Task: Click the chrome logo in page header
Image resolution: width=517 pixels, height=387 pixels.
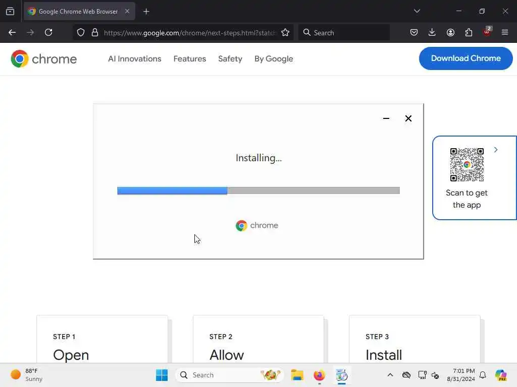Action: (43, 59)
